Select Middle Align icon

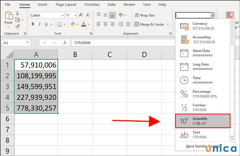click(106, 15)
